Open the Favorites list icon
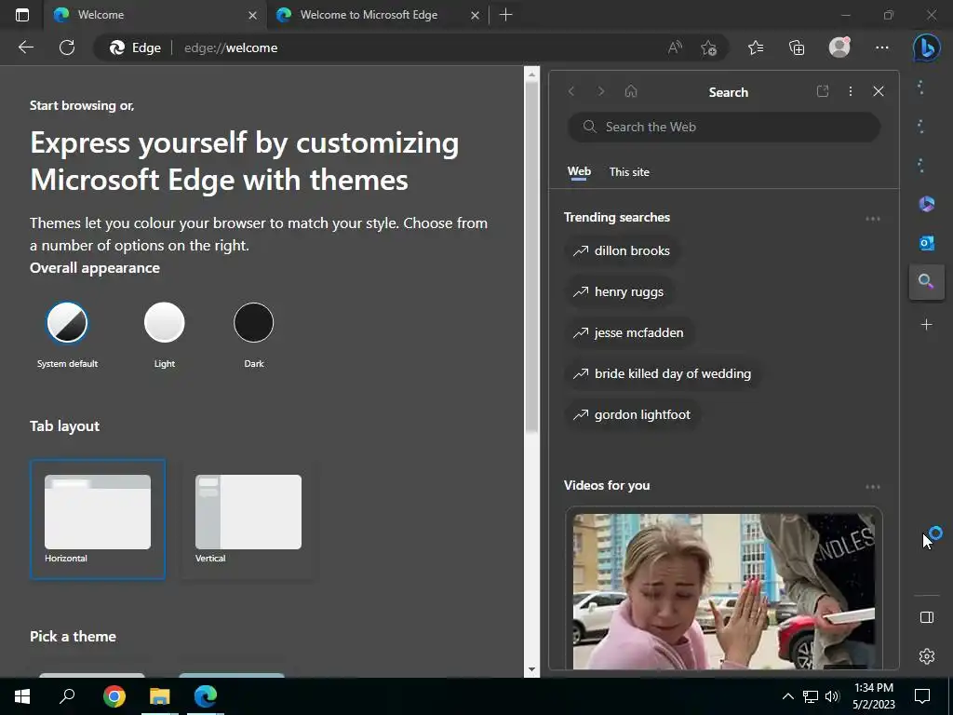Screen dimensions: 953x715 (756, 47)
